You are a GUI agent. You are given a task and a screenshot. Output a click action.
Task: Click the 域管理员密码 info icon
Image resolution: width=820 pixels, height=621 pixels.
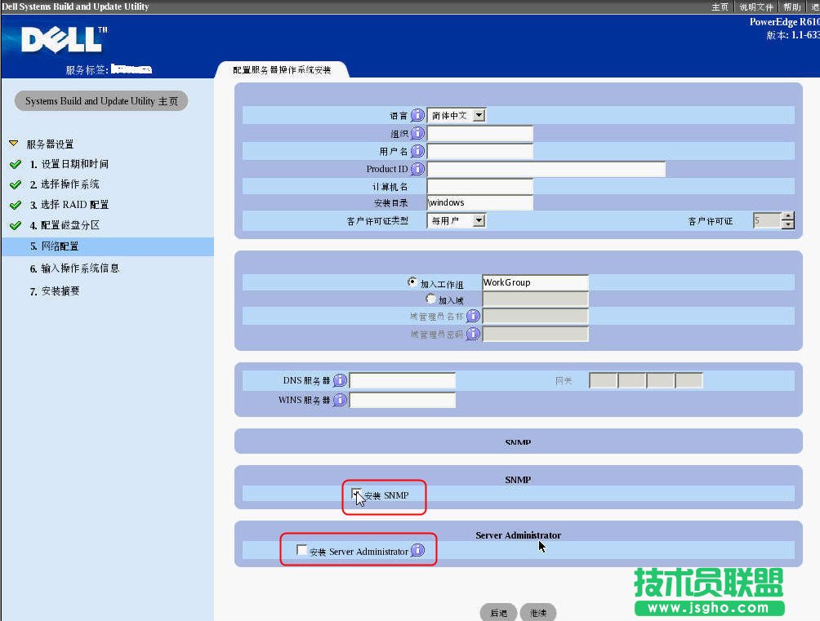[472, 333]
